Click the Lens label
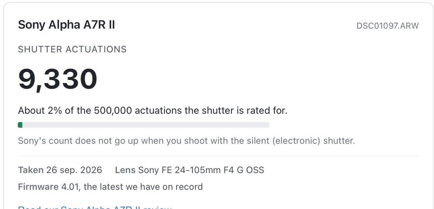 [x=125, y=170]
